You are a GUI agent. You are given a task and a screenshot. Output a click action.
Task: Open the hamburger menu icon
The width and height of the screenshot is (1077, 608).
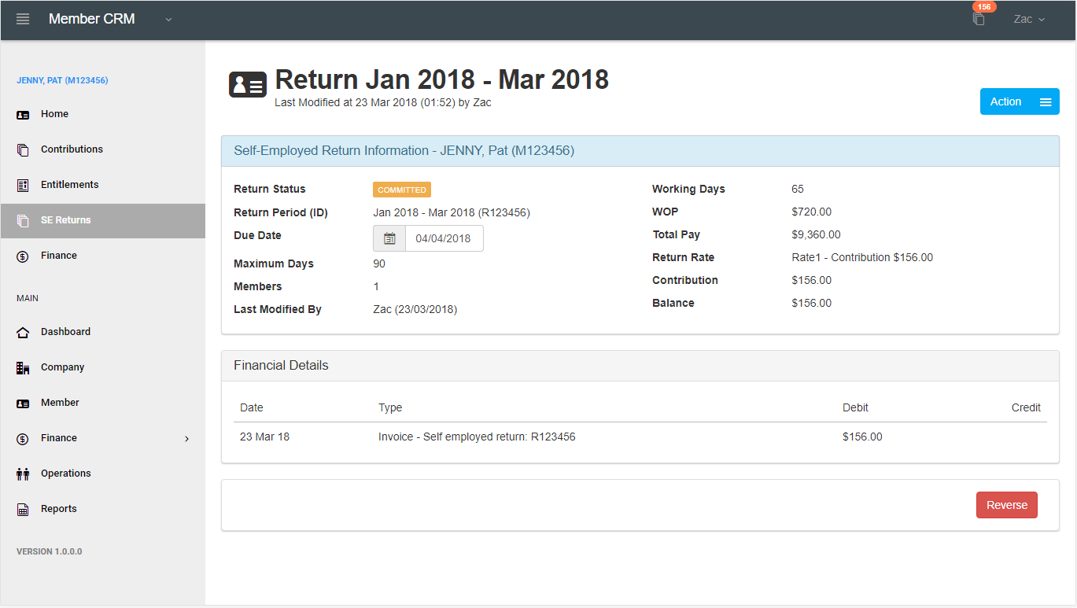[23, 19]
